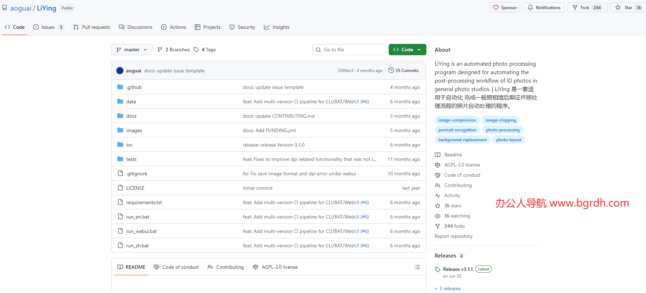Screen dimensions: 646x293
Task: Open the Insights tab
Action: pyautogui.click(x=277, y=27)
